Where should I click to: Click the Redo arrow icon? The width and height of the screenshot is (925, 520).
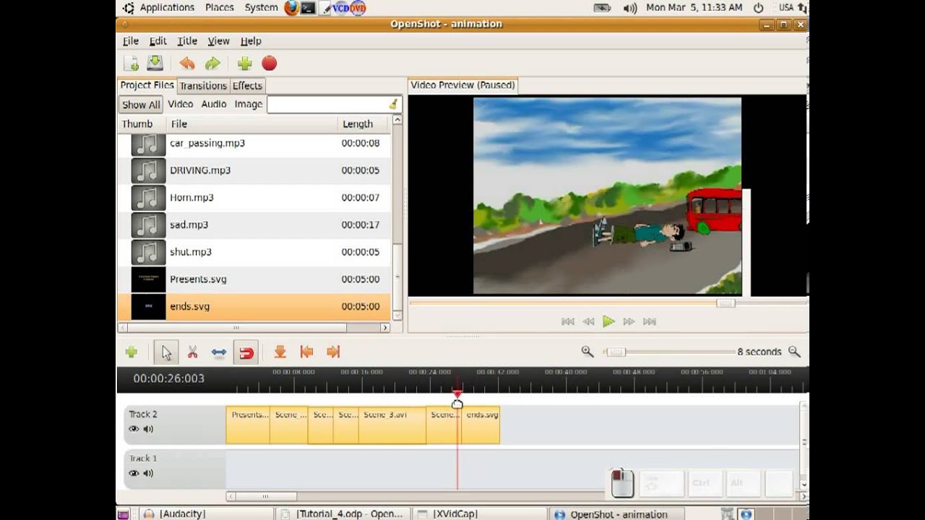click(x=212, y=64)
